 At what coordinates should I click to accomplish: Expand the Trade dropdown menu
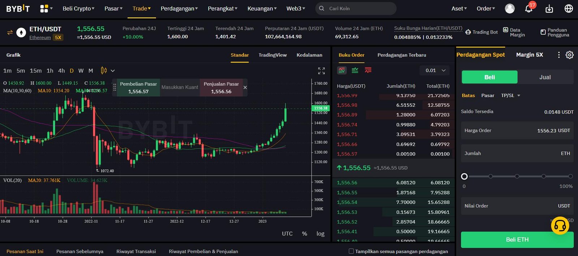pyautogui.click(x=142, y=8)
